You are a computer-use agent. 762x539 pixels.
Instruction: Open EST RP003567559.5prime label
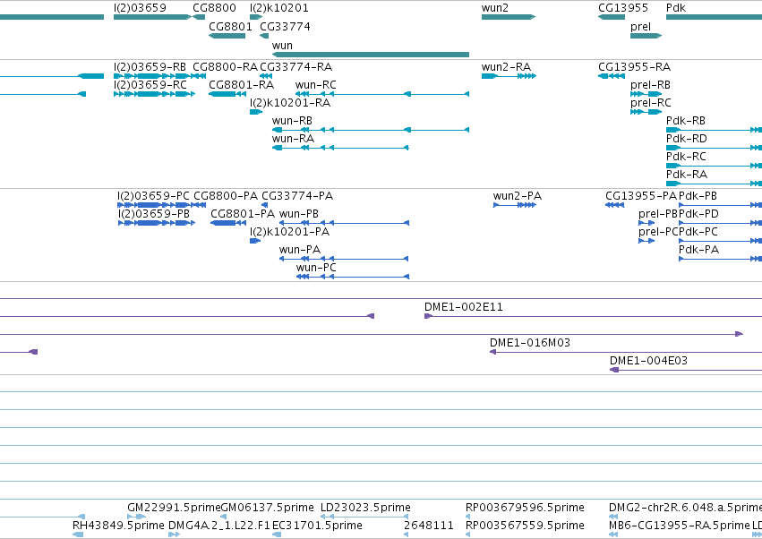click(x=525, y=526)
